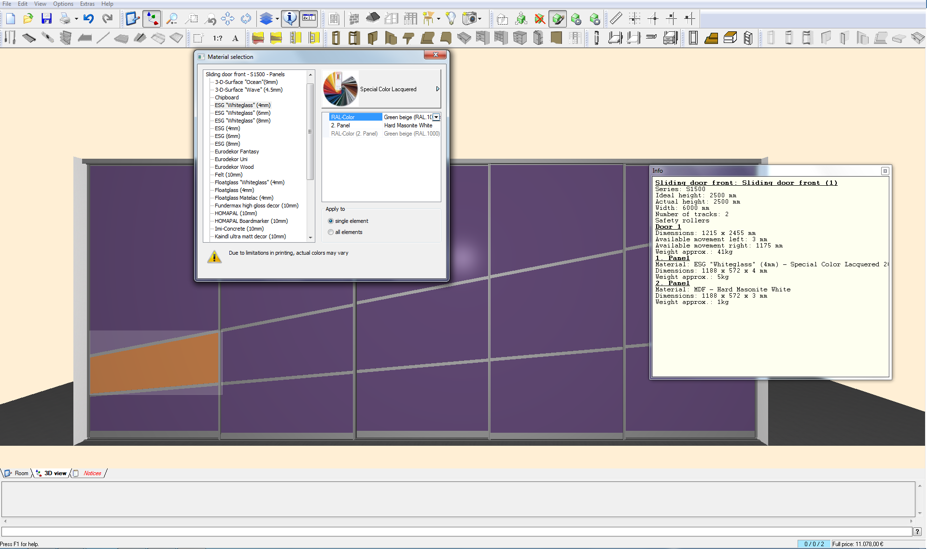Click the zoom magnifier plus/minus icon
Image resolution: width=927 pixels, height=549 pixels.
pos(172,19)
